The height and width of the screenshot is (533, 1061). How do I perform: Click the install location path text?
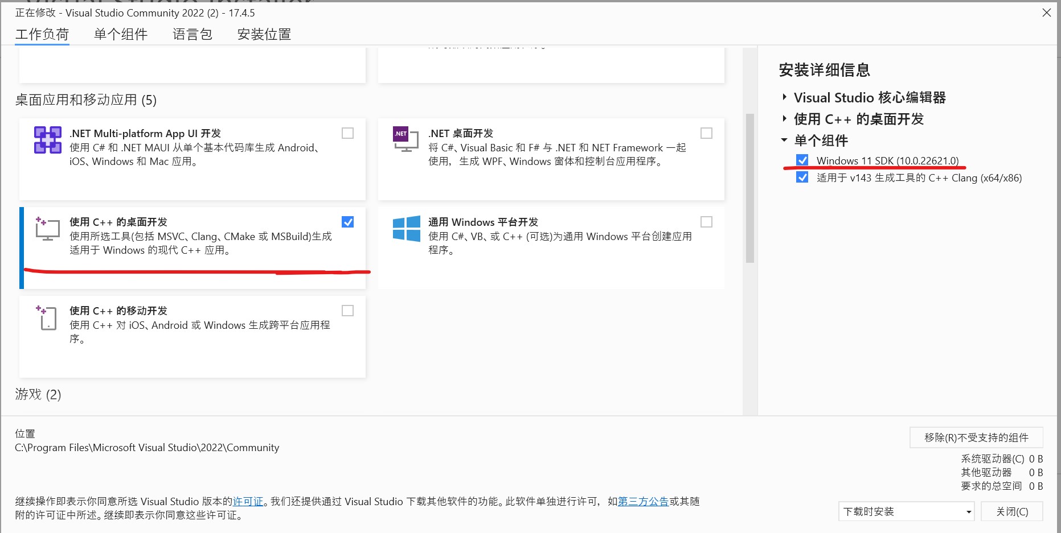[147, 448]
